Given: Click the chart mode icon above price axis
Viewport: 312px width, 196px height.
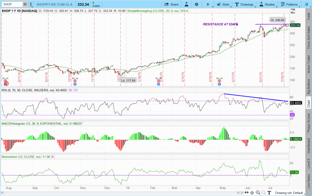Looking at the screenshot, I should (293, 11).
